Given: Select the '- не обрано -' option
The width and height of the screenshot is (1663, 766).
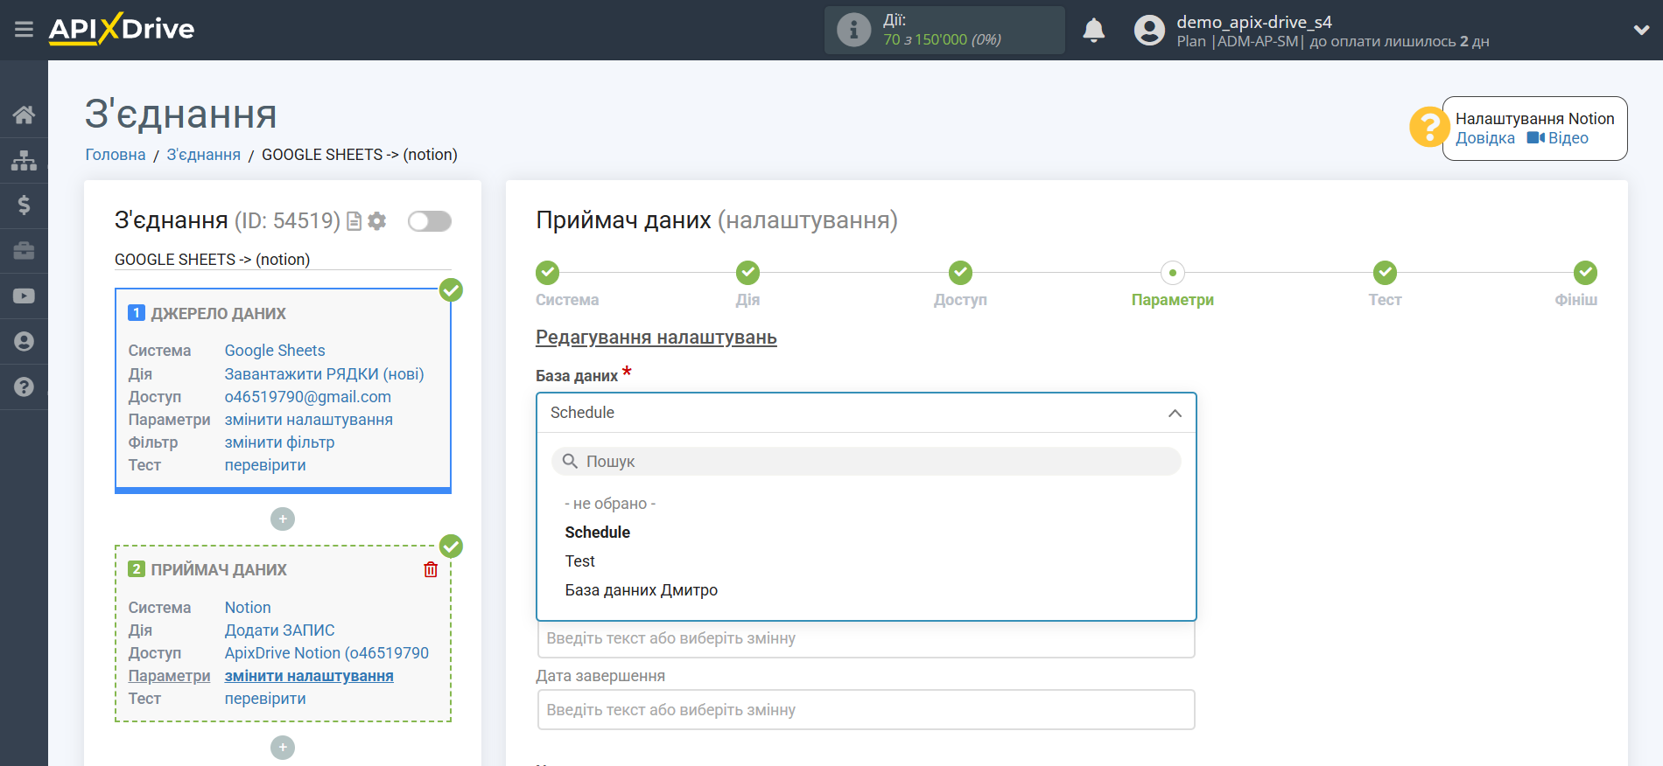Looking at the screenshot, I should [x=610, y=504].
